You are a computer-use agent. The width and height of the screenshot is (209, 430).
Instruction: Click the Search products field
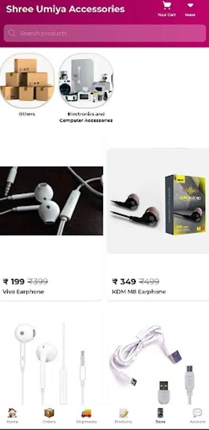point(105,33)
